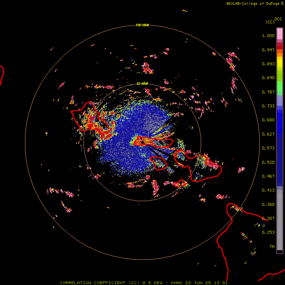Click the 0.680 scale value
285x285 pixels.
coord(268,120)
